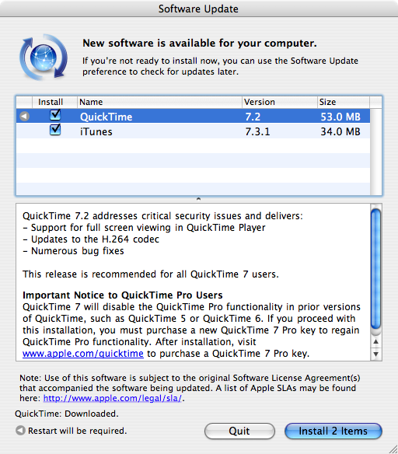Screen dimensions: 398x454
Task: Click the QuickTime version 7.2 cell
Action: coord(253,117)
